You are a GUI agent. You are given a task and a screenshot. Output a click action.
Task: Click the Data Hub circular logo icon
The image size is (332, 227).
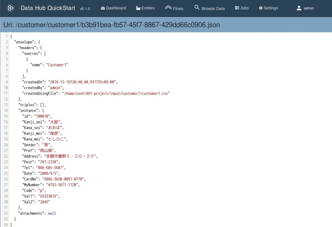[10, 8]
